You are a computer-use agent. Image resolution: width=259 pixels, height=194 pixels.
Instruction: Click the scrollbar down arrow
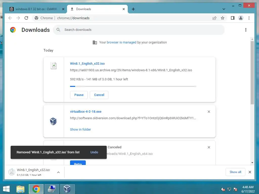(x=252, y=163)
